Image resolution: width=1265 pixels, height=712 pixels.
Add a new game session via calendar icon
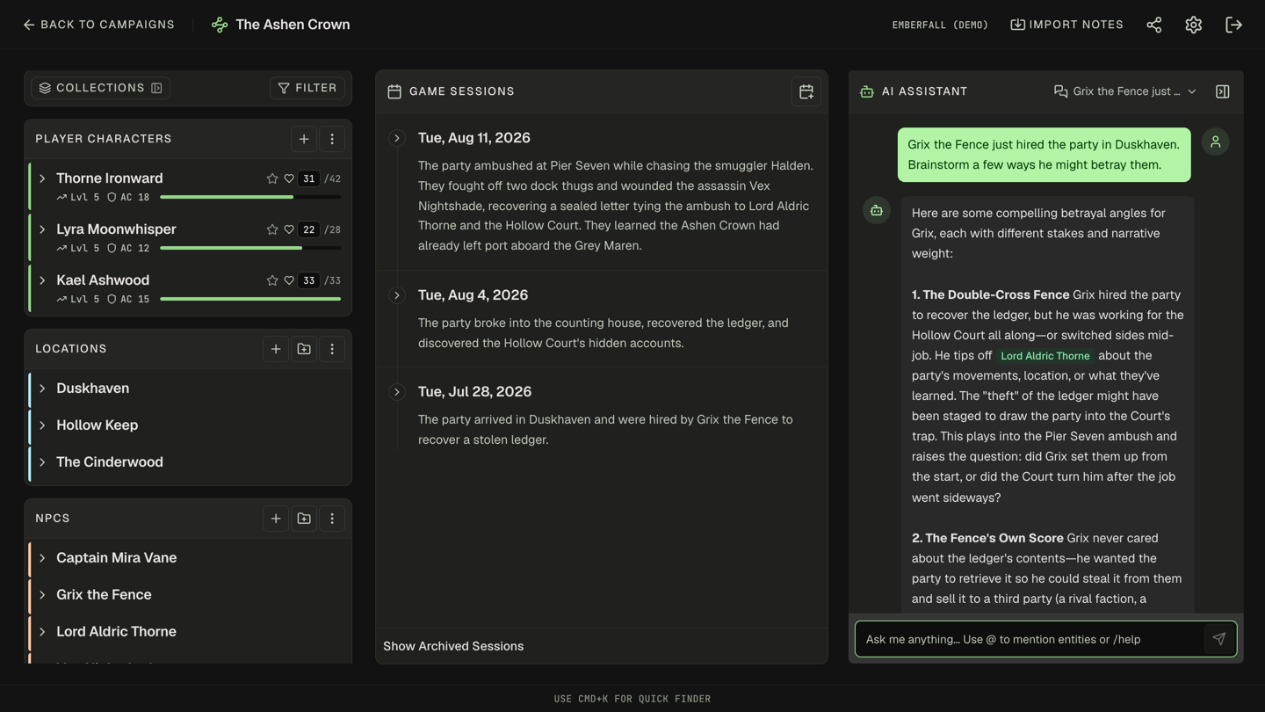pyautogui.click(x=806, y=91)
